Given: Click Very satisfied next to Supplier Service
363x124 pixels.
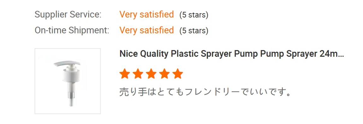Looking at the screenshot, I should [x=146, y=15].
